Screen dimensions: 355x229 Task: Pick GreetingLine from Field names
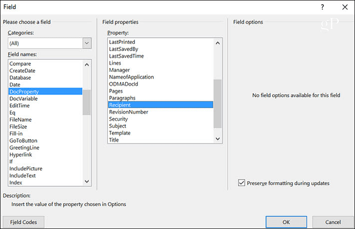click(24, 147)
